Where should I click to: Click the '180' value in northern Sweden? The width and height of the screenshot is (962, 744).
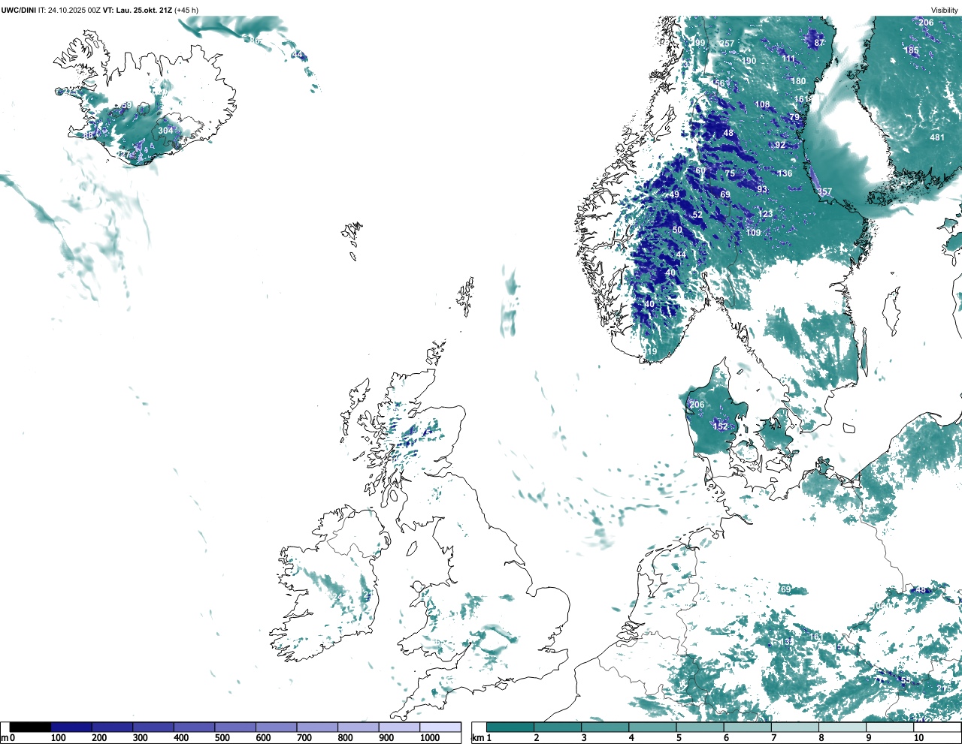[x=798, y=81]
